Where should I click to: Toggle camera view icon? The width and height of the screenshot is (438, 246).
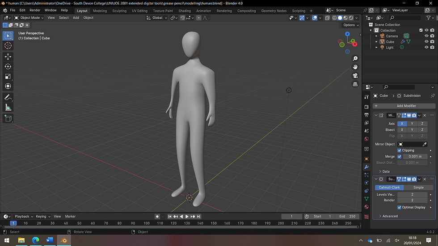(x=355, y=75)
